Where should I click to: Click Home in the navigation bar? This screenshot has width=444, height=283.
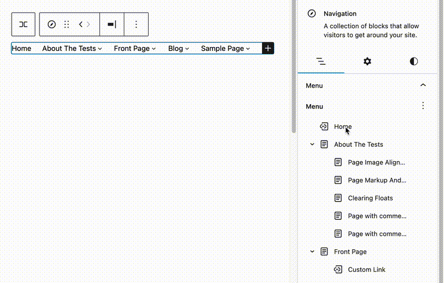click(22, 48)
